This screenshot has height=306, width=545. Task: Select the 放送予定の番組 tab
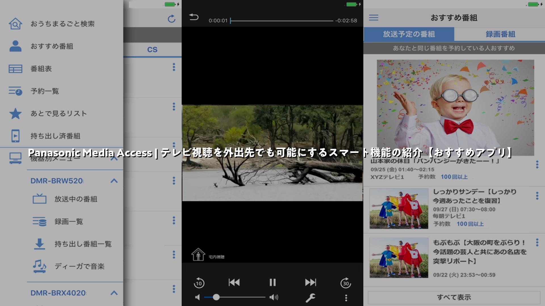pyautogui.click(x=409, y=34)
